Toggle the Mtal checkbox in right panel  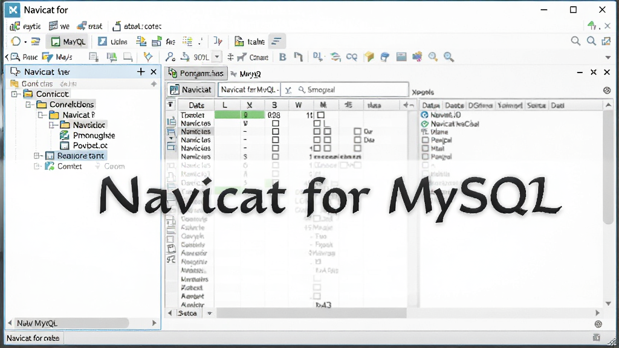(x=425, y=149)
